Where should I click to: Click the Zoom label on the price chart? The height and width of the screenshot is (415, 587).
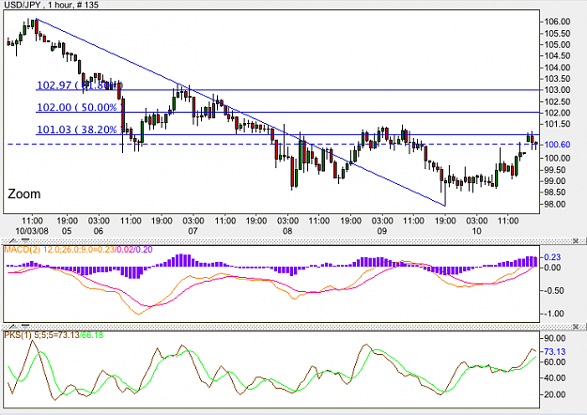(24, 193)
